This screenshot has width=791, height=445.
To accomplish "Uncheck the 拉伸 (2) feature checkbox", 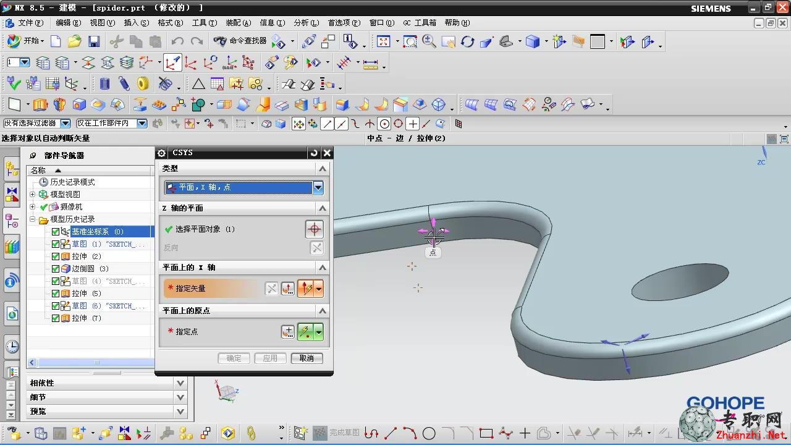I will pos(56,256).
